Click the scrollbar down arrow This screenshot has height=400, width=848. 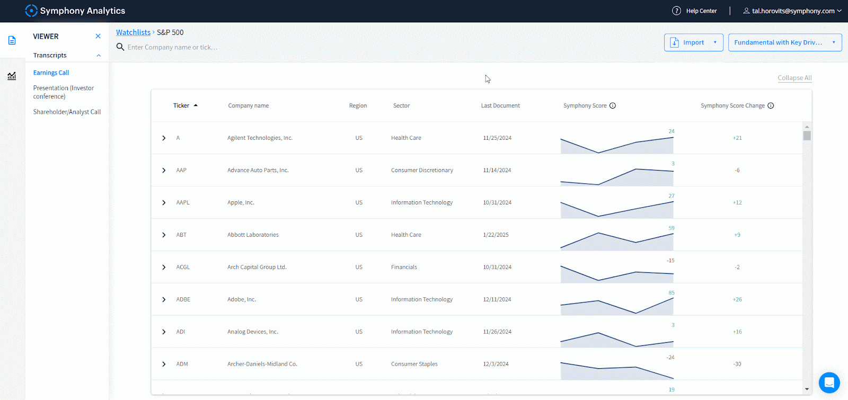(807, 389)
